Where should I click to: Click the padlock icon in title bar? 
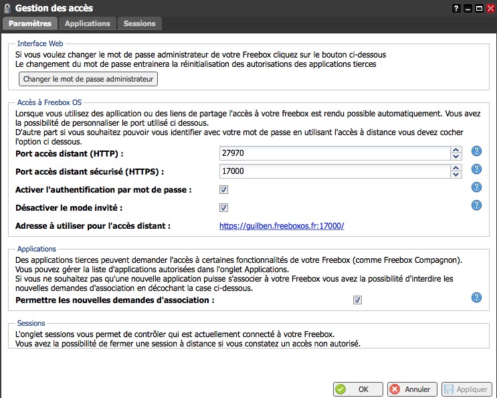[x=7, y=9]
